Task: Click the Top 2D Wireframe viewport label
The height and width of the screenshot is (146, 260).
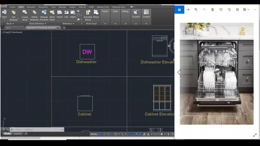Action: pyautogui.click(x=12, y=32)
